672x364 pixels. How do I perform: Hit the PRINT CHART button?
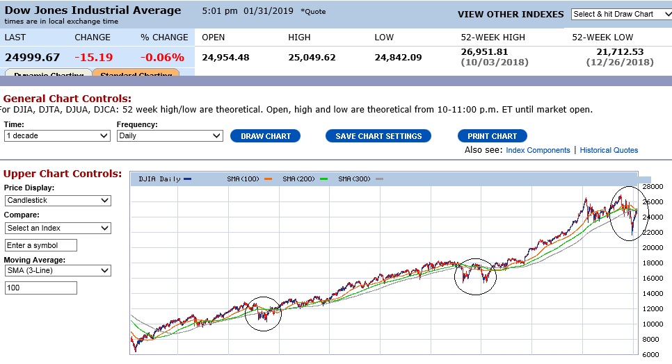point(492,136)
